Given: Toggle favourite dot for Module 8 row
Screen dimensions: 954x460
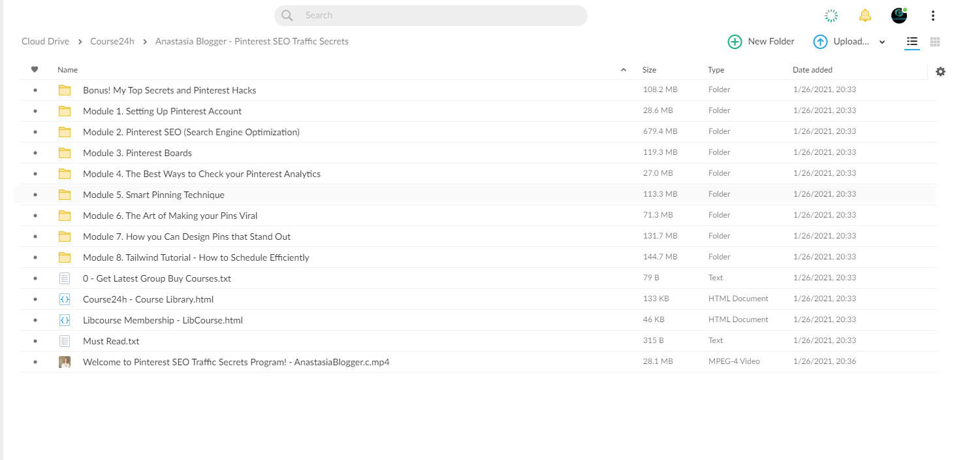Looking at the screenshot, I should click(35, 257).
